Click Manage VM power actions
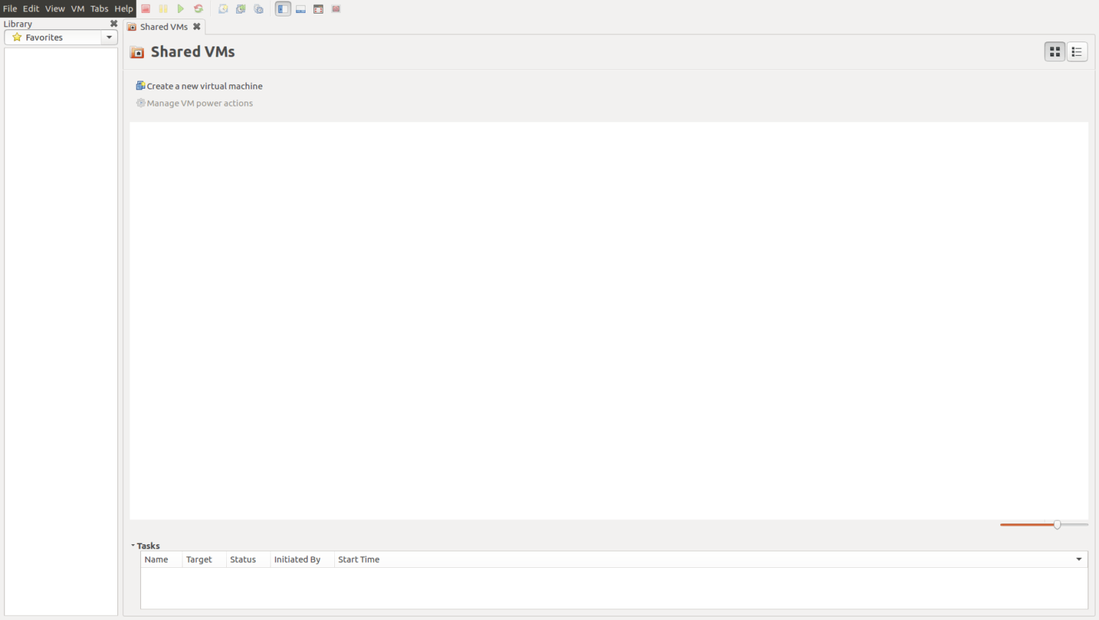Viewport: 1099px width, 620px height. [x=199, y=102]
